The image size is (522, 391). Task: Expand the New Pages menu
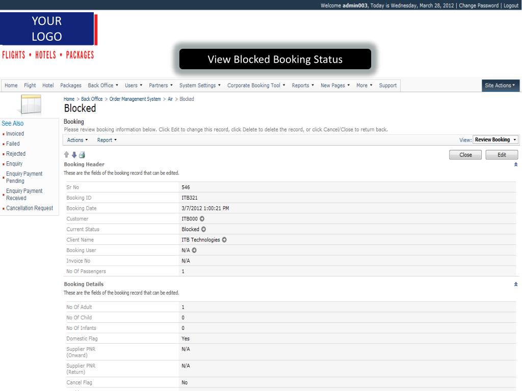pos(335,86)
